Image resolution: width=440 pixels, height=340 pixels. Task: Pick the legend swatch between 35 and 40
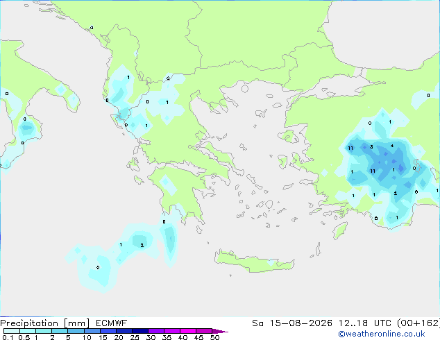pyautogui.click(x=171, y=331)
